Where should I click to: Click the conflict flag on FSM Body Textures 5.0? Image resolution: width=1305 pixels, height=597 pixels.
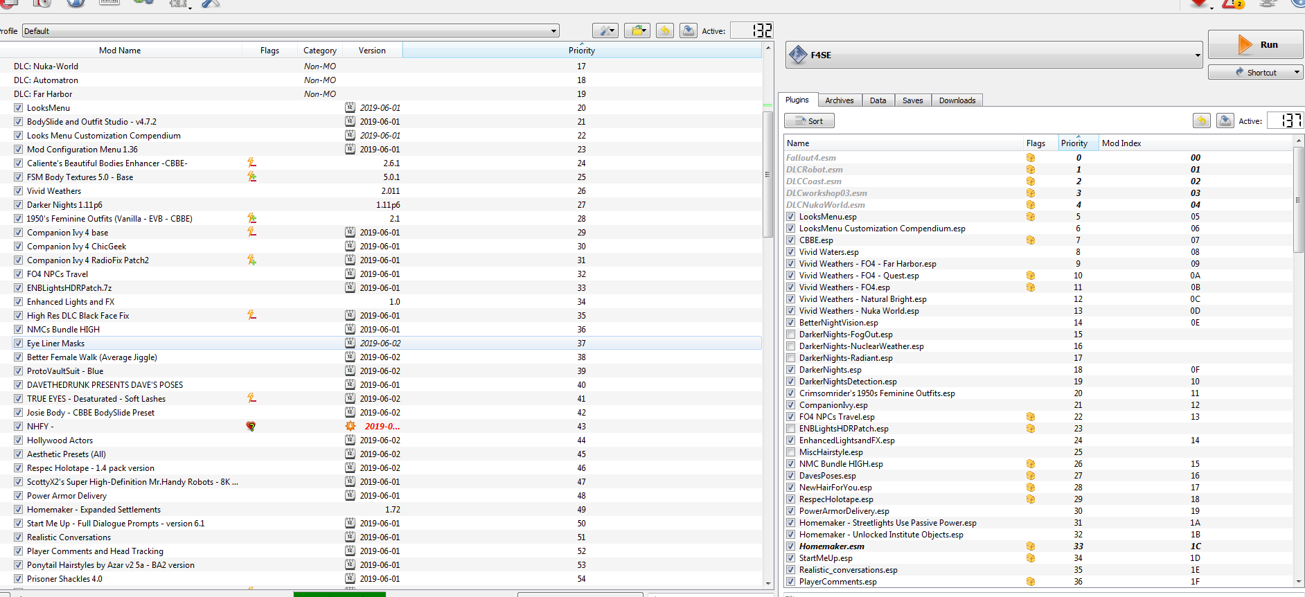tap(251, 177)
